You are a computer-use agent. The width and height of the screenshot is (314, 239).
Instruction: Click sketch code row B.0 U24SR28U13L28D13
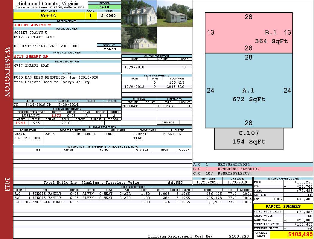253,169
